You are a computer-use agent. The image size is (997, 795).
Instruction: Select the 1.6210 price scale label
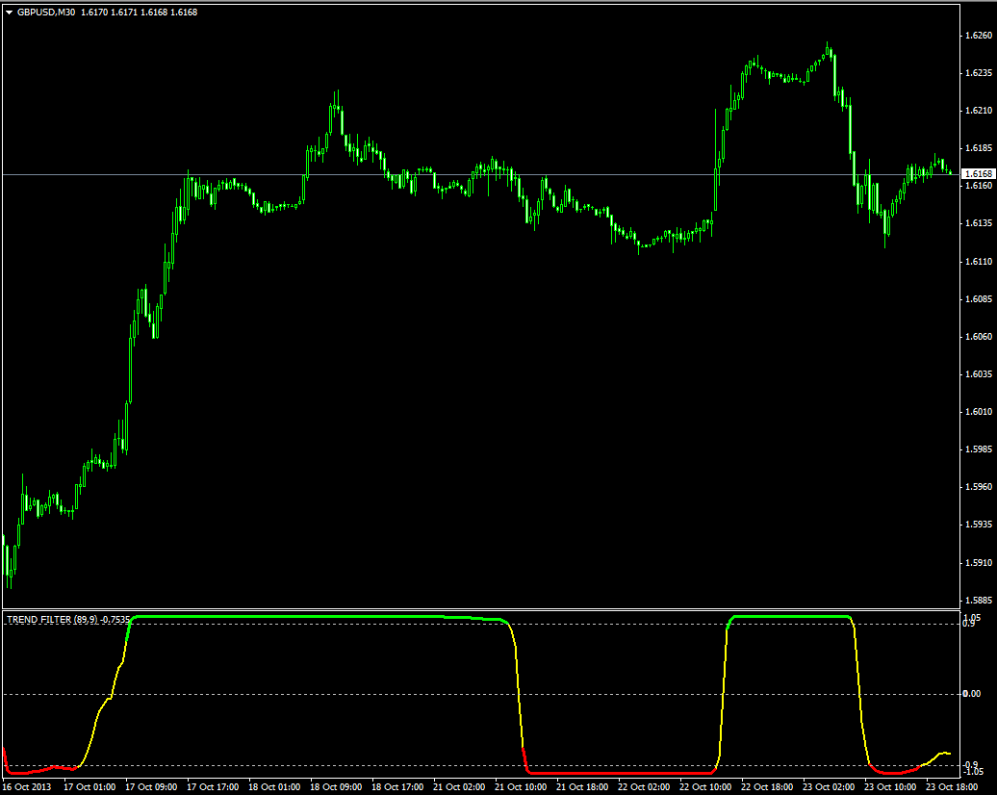[979, 110]
